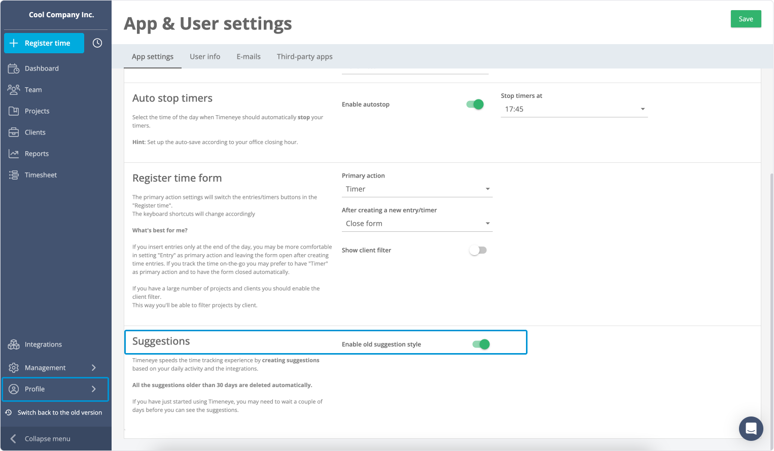Switch back to the old version
The width and height of the screenshot is (774, 451).
[x=56, y=412]
